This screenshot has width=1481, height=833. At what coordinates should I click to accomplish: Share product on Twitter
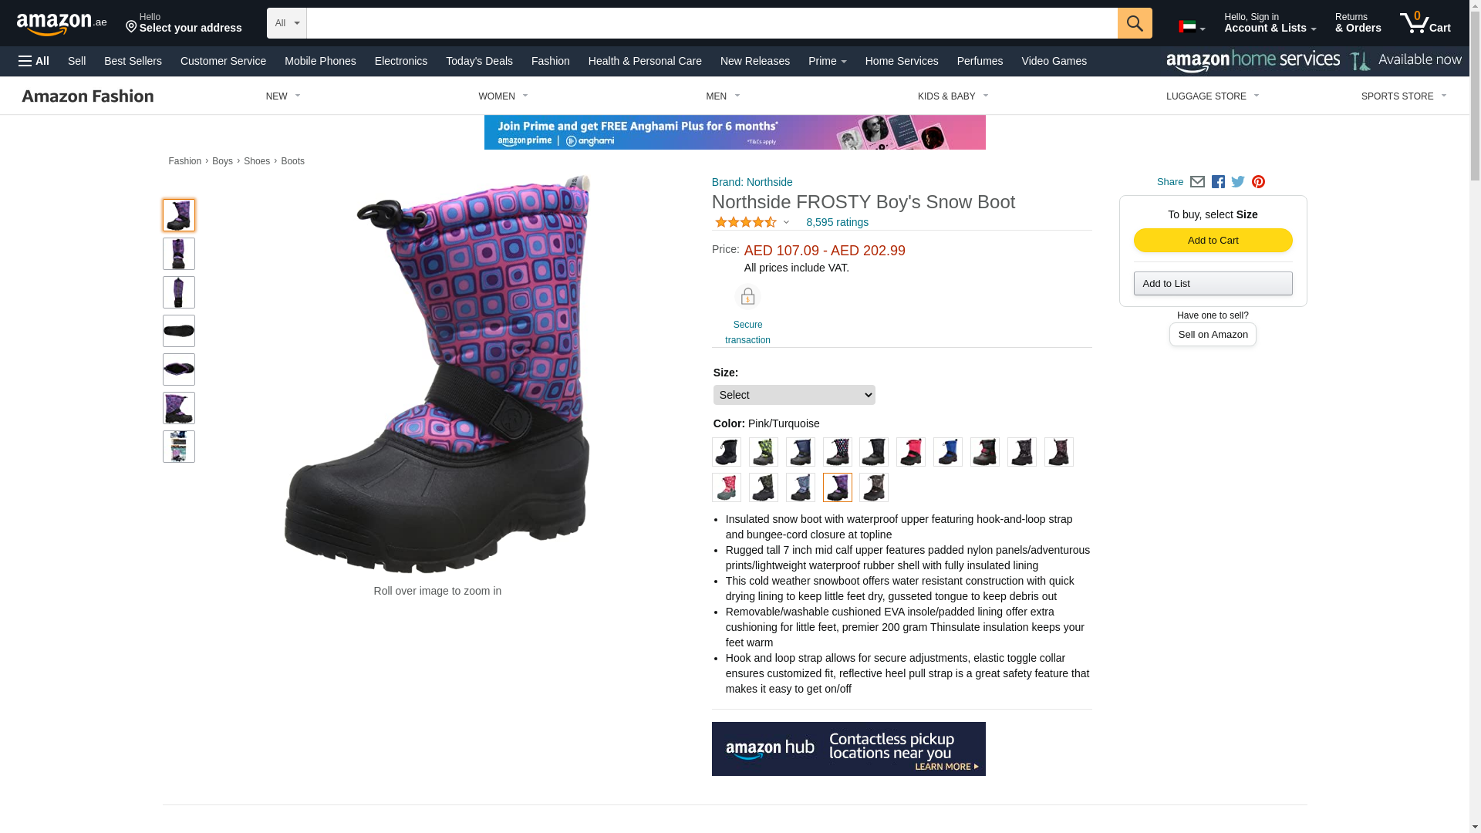coord(1238,182)
